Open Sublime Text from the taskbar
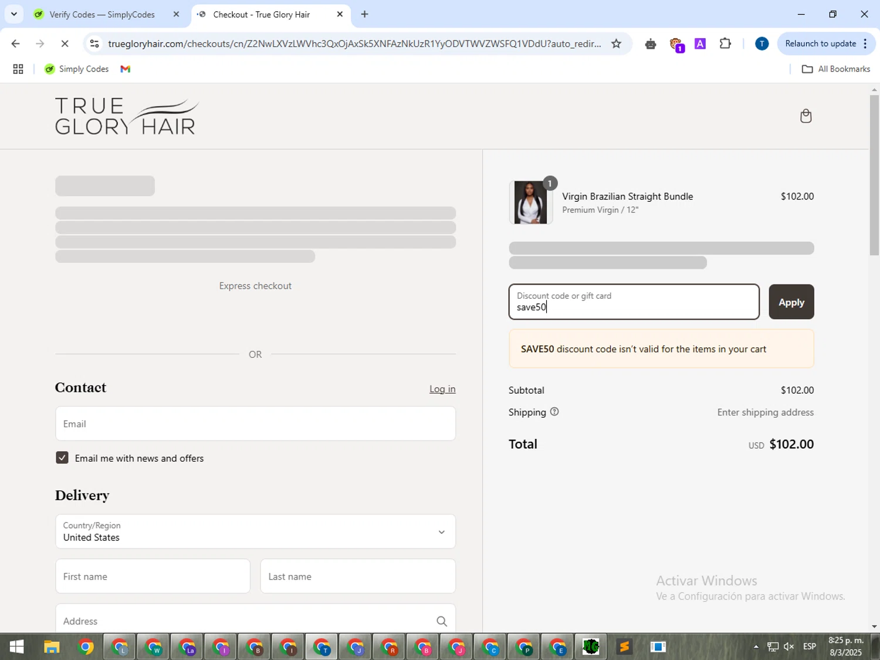 tap(624, 647)
